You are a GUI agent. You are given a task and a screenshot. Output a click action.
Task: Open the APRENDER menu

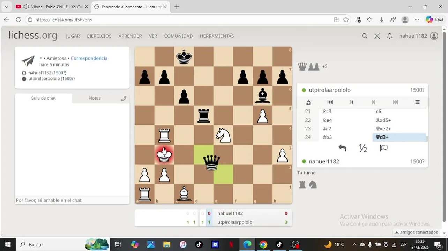click(x=130, y=36)
